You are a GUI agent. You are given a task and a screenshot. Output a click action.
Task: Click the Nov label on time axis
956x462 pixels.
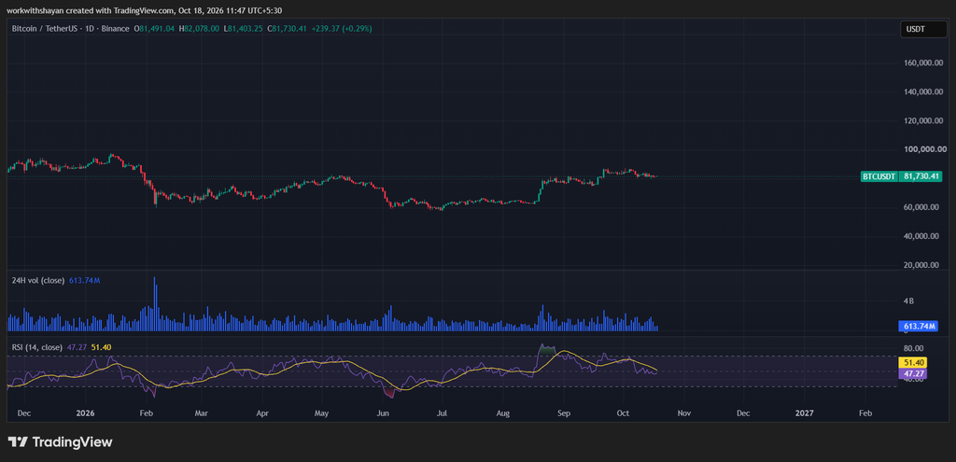point(683,413)
